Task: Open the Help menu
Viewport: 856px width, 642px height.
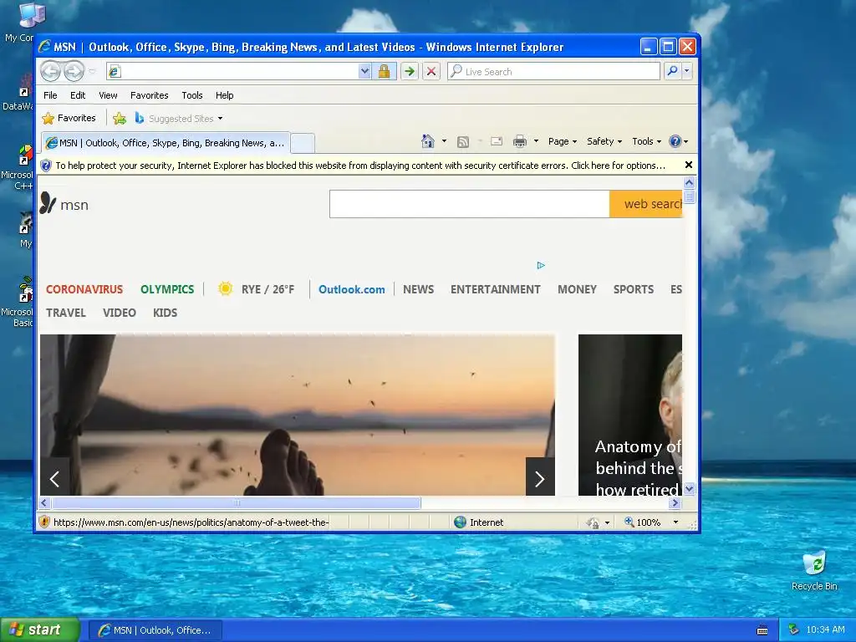Action: tap(224, 95)
